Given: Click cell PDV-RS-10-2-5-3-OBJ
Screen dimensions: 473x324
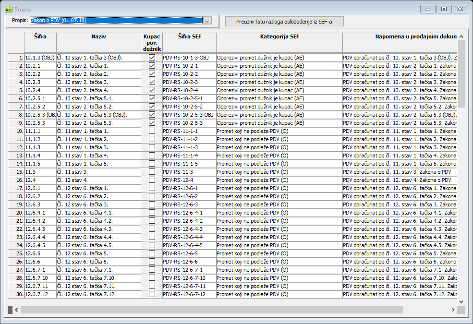Looking at the screenshot, I should point(190,115).
